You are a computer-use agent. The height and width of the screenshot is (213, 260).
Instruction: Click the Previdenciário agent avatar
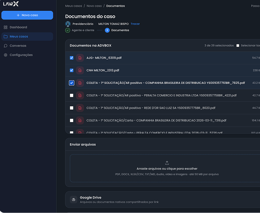click(68, 24)
